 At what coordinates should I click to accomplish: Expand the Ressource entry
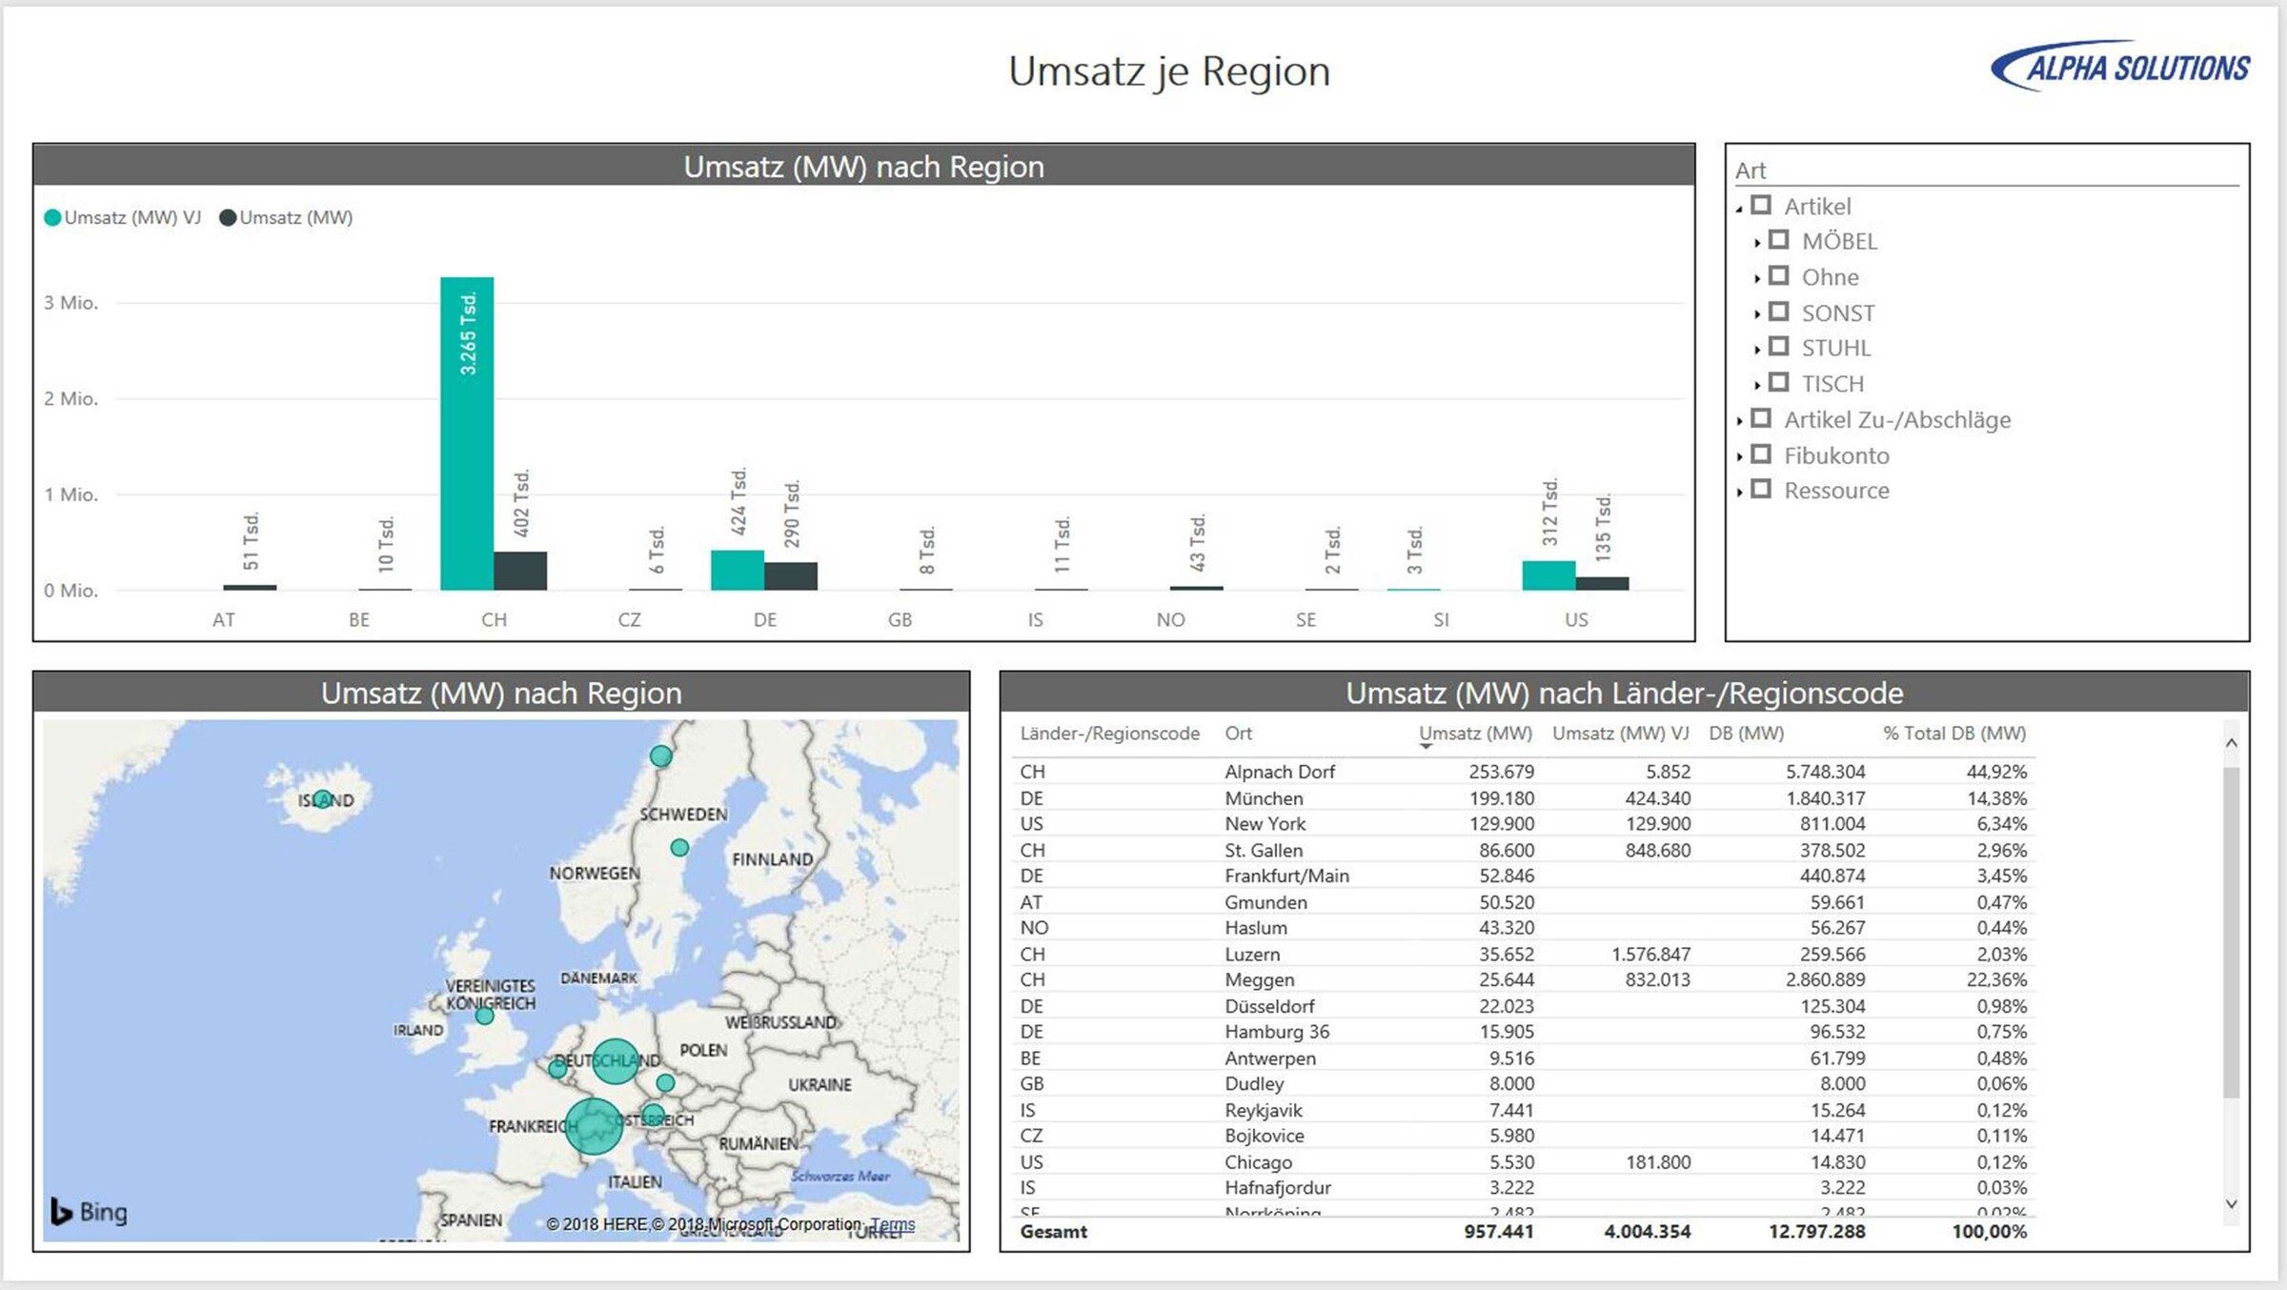[x=1741, y=491]
